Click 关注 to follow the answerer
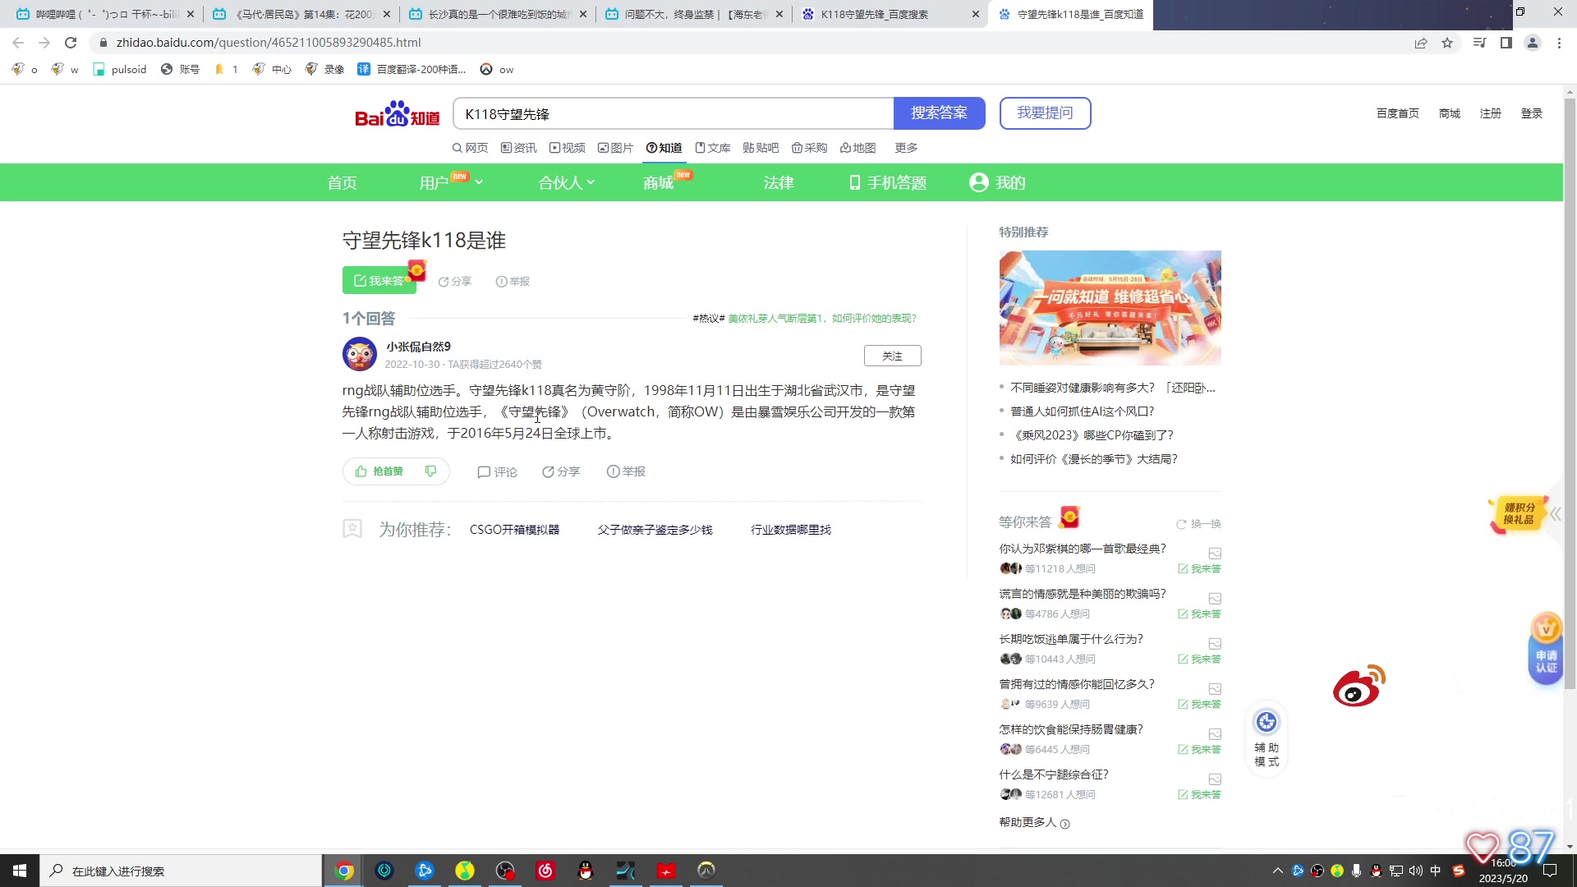Screen dimensions: 1577x887 (x=892, y=356)
